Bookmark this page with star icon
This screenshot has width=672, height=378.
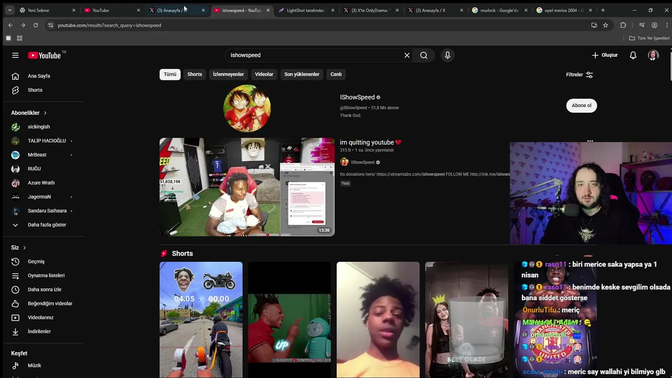[605, 25]
